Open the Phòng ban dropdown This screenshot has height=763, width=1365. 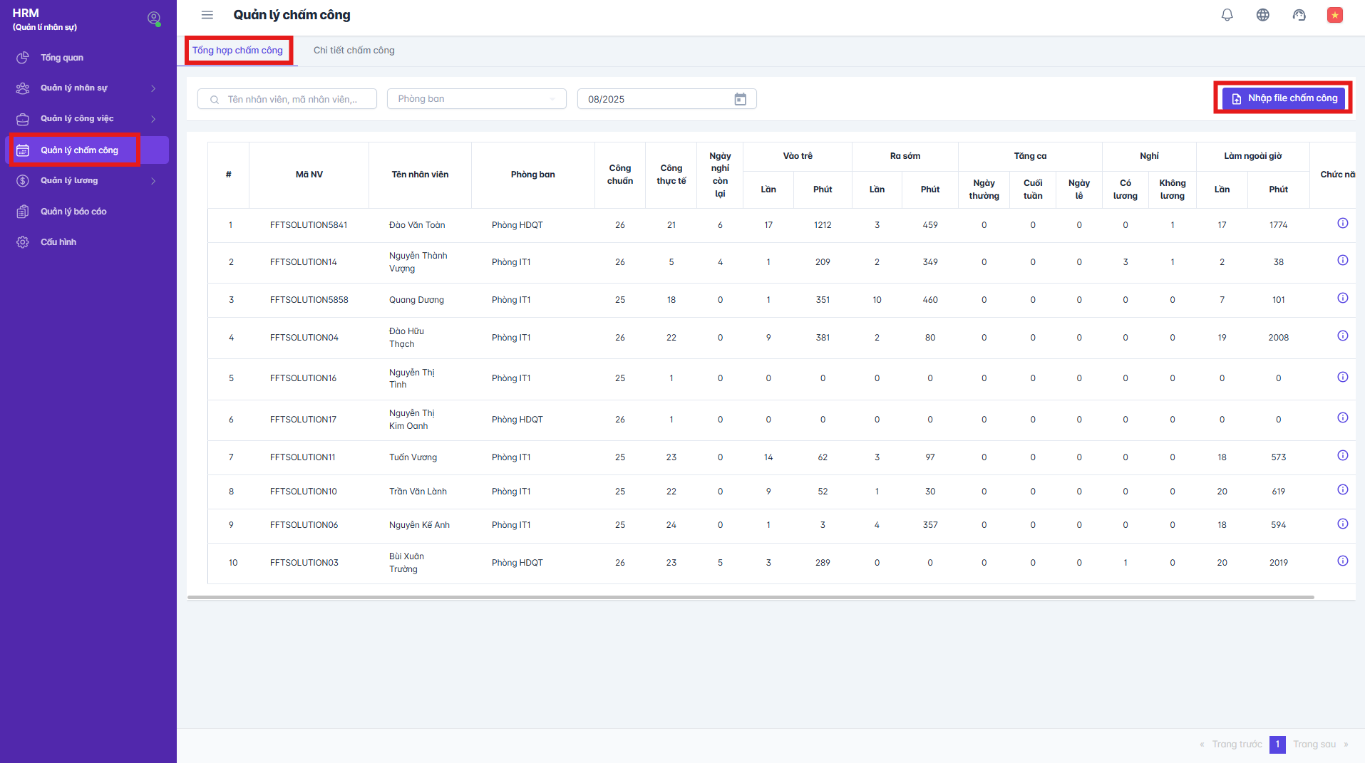(x=476, y=99)
